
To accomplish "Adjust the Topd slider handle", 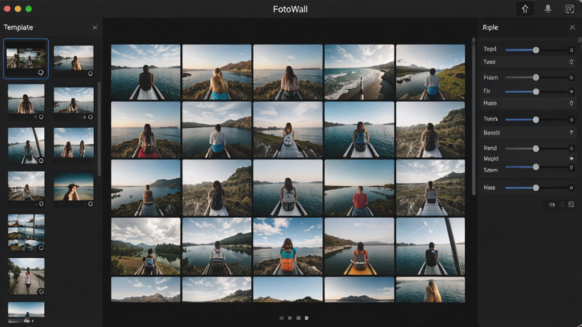I will point(535,50).
